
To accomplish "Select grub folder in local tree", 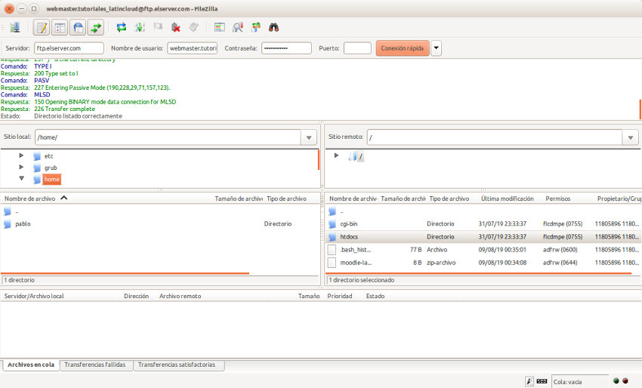I will tap(51, 168).
